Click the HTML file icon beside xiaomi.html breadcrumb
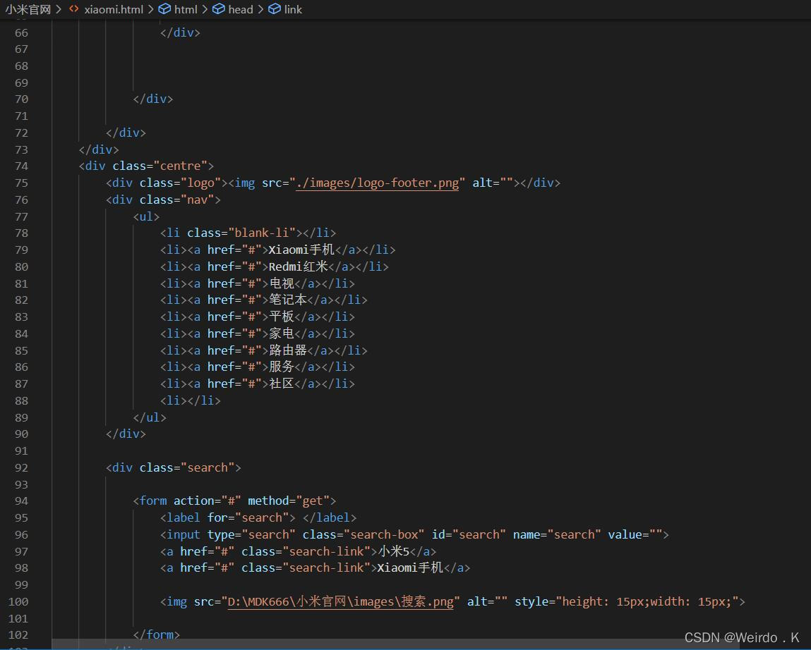Image resolution: width=811 pixels, height=650 pixels. 73,9
